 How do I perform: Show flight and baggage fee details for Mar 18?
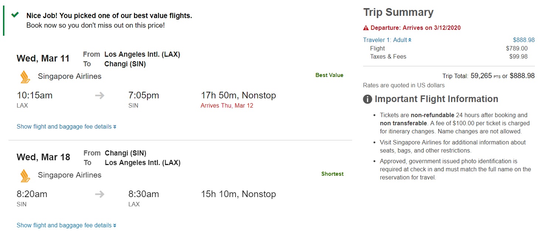[66, 225]
